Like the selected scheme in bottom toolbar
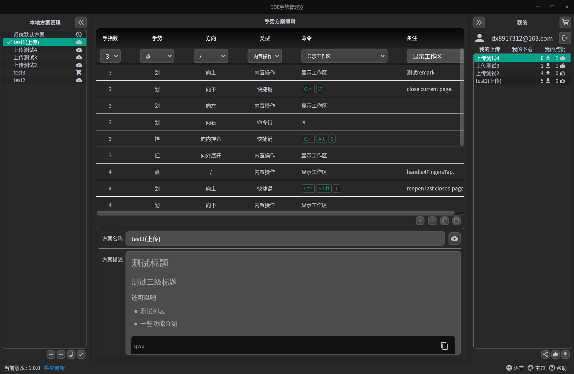The image size is (574, 374). pyautogui.click(x=555, y=354)
